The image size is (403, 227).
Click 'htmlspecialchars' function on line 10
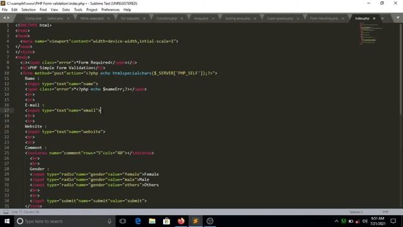132,73
